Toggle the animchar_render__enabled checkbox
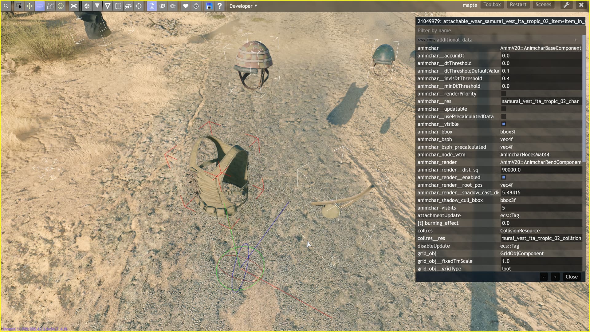The height and width of the screenshot is (332, 590). tap(504, 177)
